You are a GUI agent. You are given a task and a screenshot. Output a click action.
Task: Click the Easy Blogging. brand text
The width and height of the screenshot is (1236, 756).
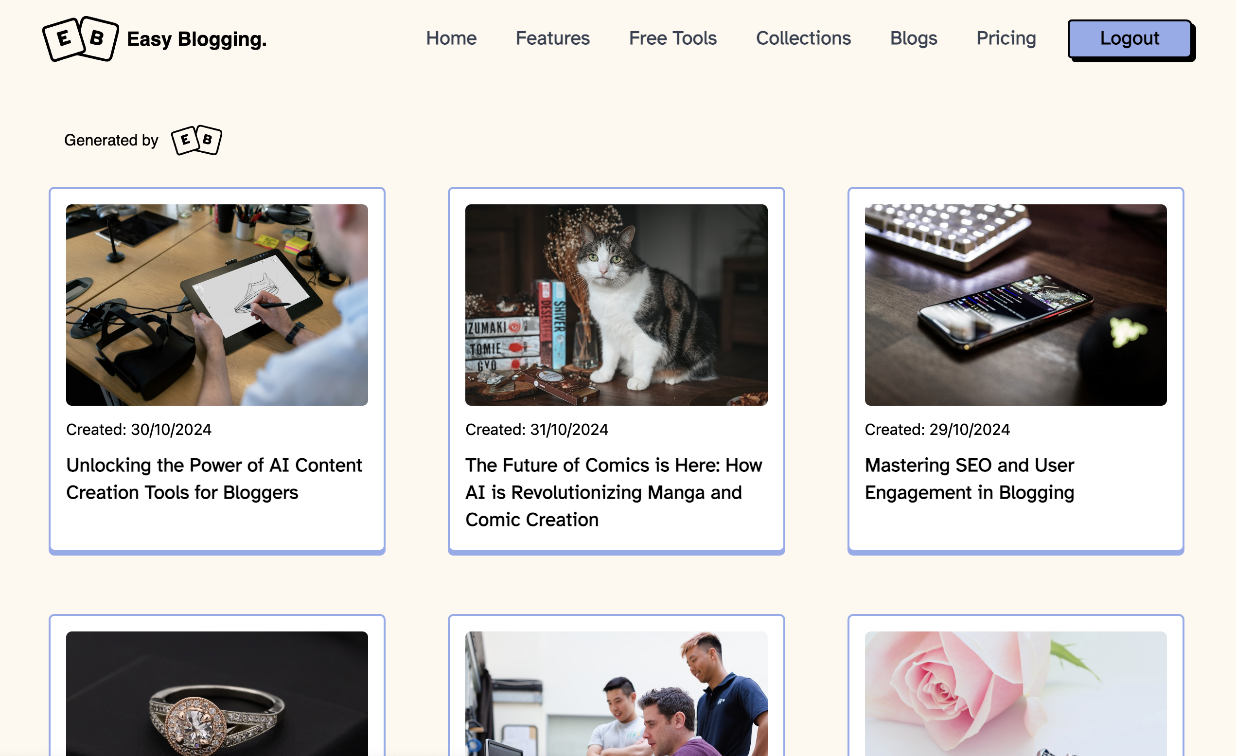[196, 39]
